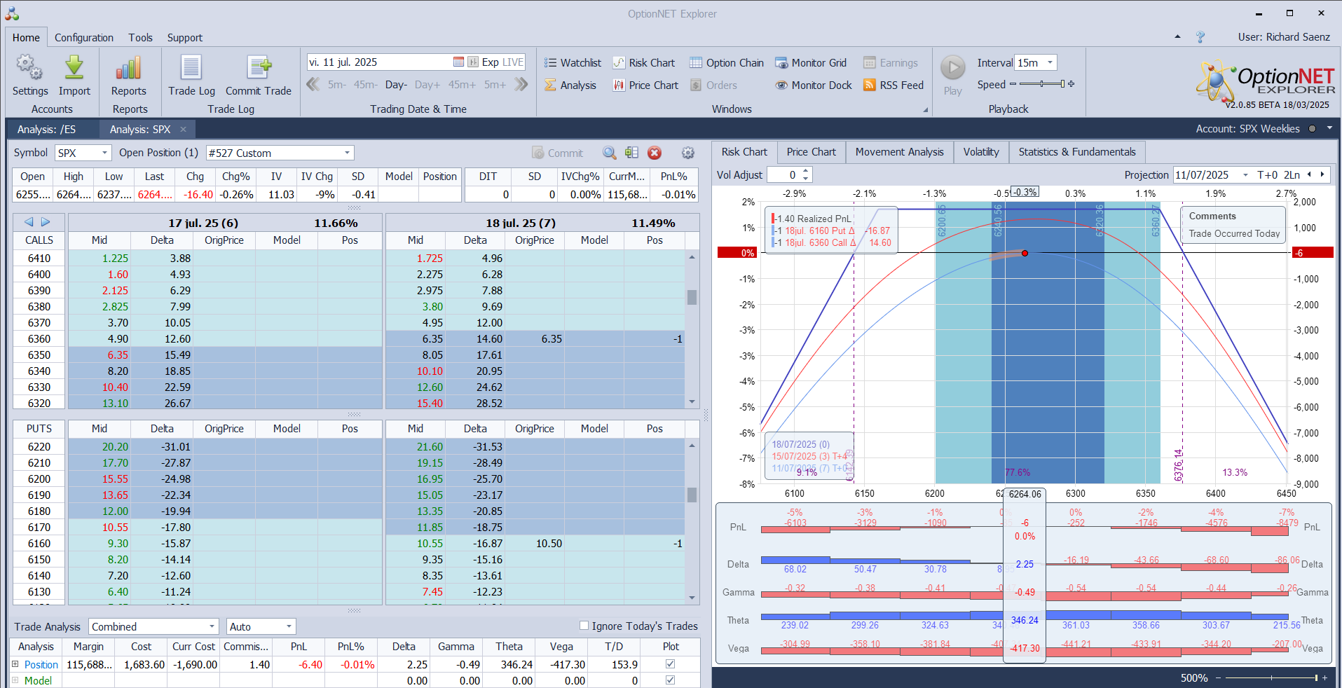Open Price Chart window from ribbon

click(645, 85)
